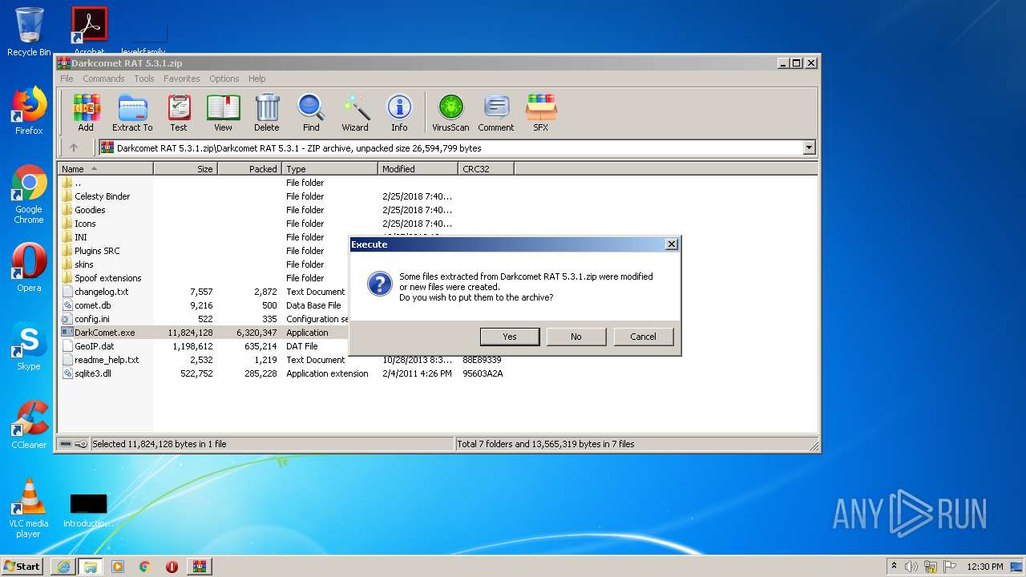Open the View toolbar icon
1026x577 pixels.
(x=223, y=112)
